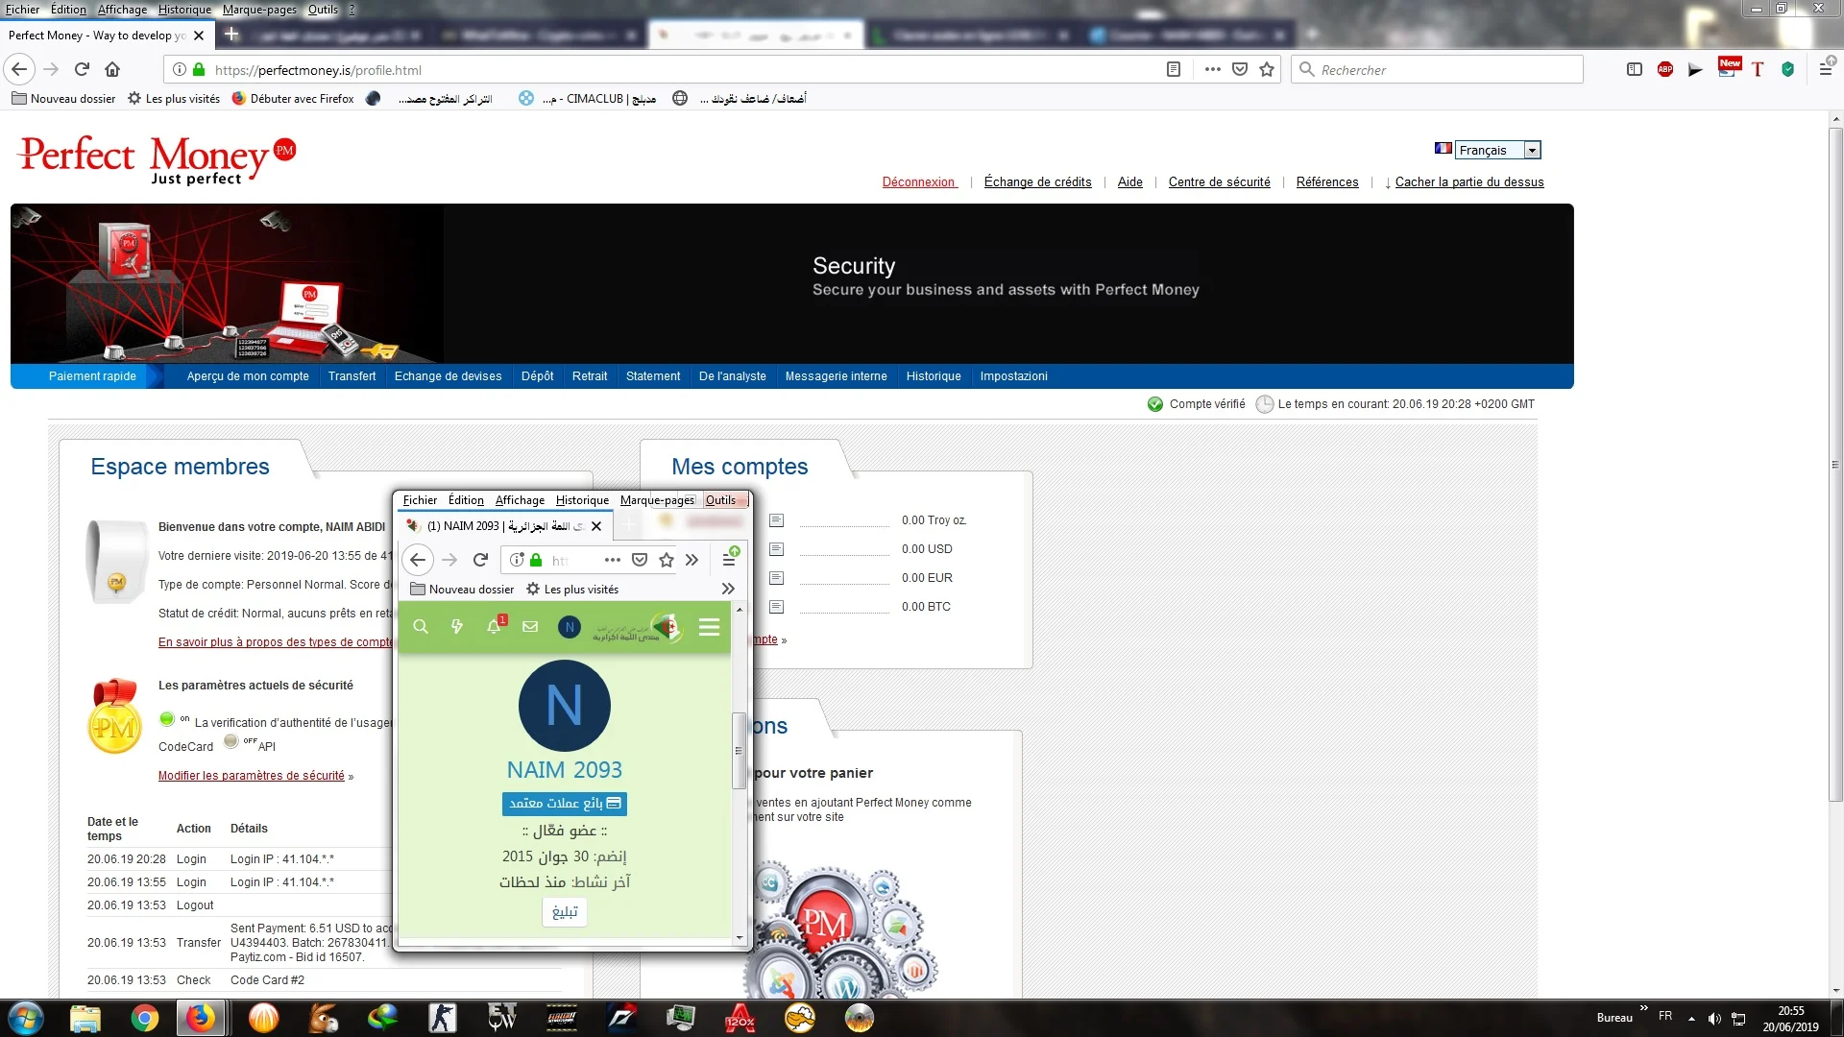Open the volume control in the system tray
The height and width of the screenshot is (1037, 1844).
click(1714, 1018)
